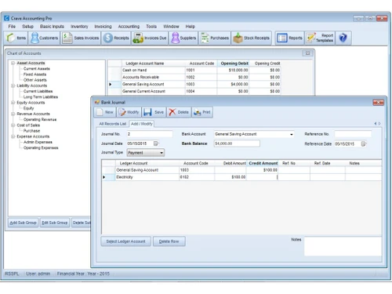Image resolution: width=392 pixels, height=294 pixels.
Task: Open the Basic Inputs menu
Action: tap(52, 27)
